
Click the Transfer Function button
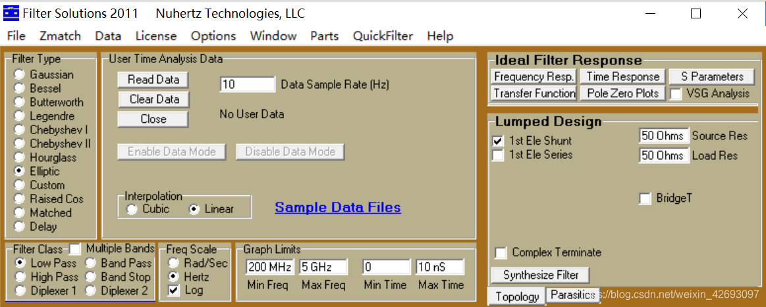[x=534, y=93]
